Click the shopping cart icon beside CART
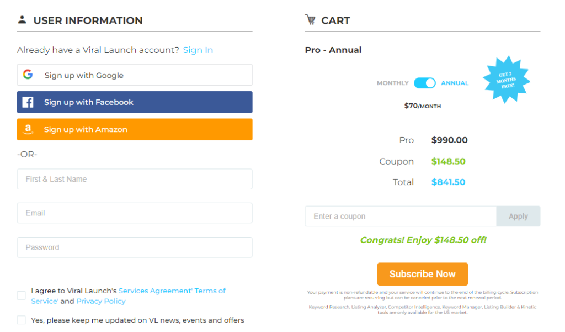The width and height of the screenshot is (565, 332). 310,20
